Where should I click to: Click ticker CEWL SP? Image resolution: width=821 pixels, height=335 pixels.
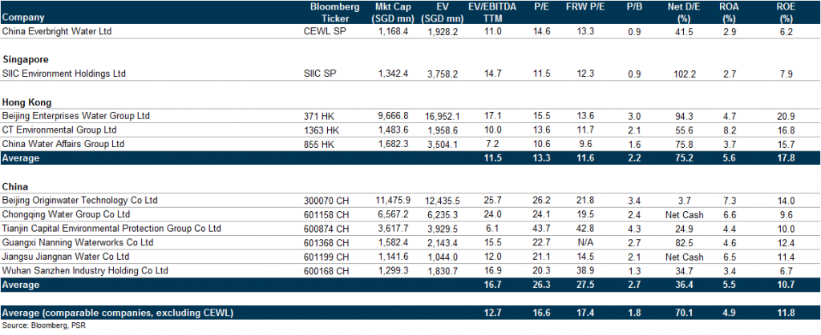(324, 31)
